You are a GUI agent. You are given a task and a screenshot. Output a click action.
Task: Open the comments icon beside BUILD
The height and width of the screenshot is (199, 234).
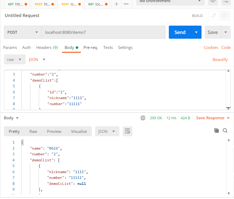(x=225, y=15)
